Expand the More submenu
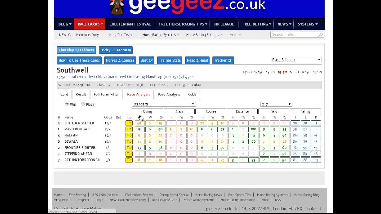 coord(235,35)
